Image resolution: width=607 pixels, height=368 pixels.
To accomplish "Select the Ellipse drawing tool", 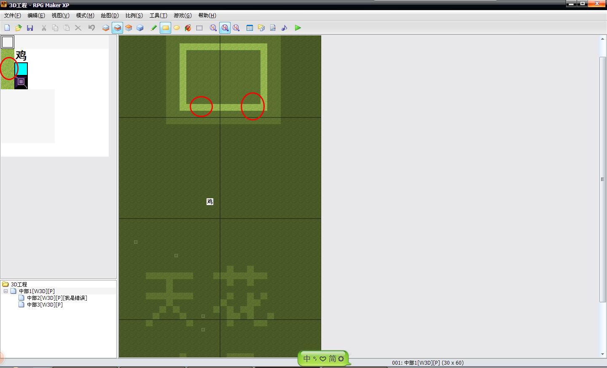I will (177, 28).
